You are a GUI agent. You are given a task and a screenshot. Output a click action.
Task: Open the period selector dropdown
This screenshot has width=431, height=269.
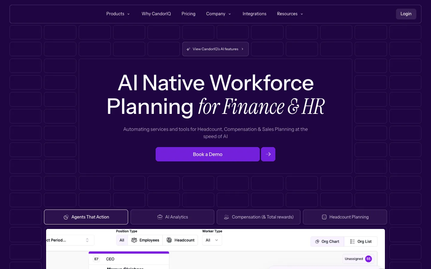tap(70, 240)
